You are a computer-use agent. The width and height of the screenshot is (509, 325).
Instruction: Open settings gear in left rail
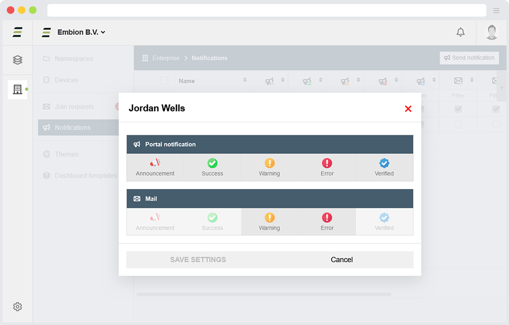pyautogui.click(x=18, y=306)
